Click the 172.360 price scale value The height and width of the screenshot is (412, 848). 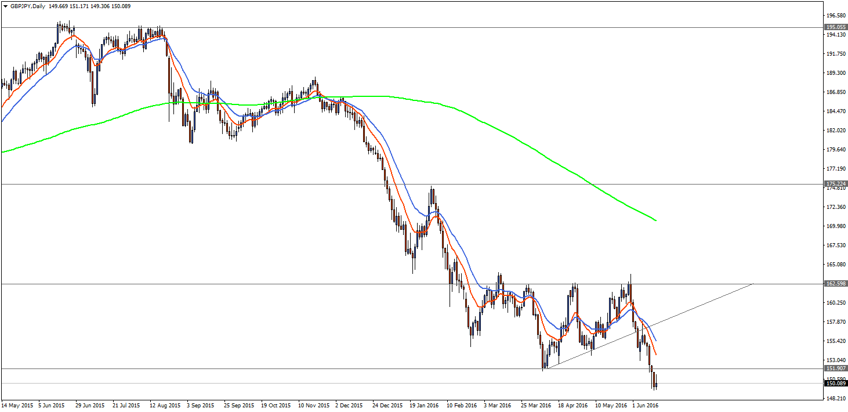click(x=836, y=207)
